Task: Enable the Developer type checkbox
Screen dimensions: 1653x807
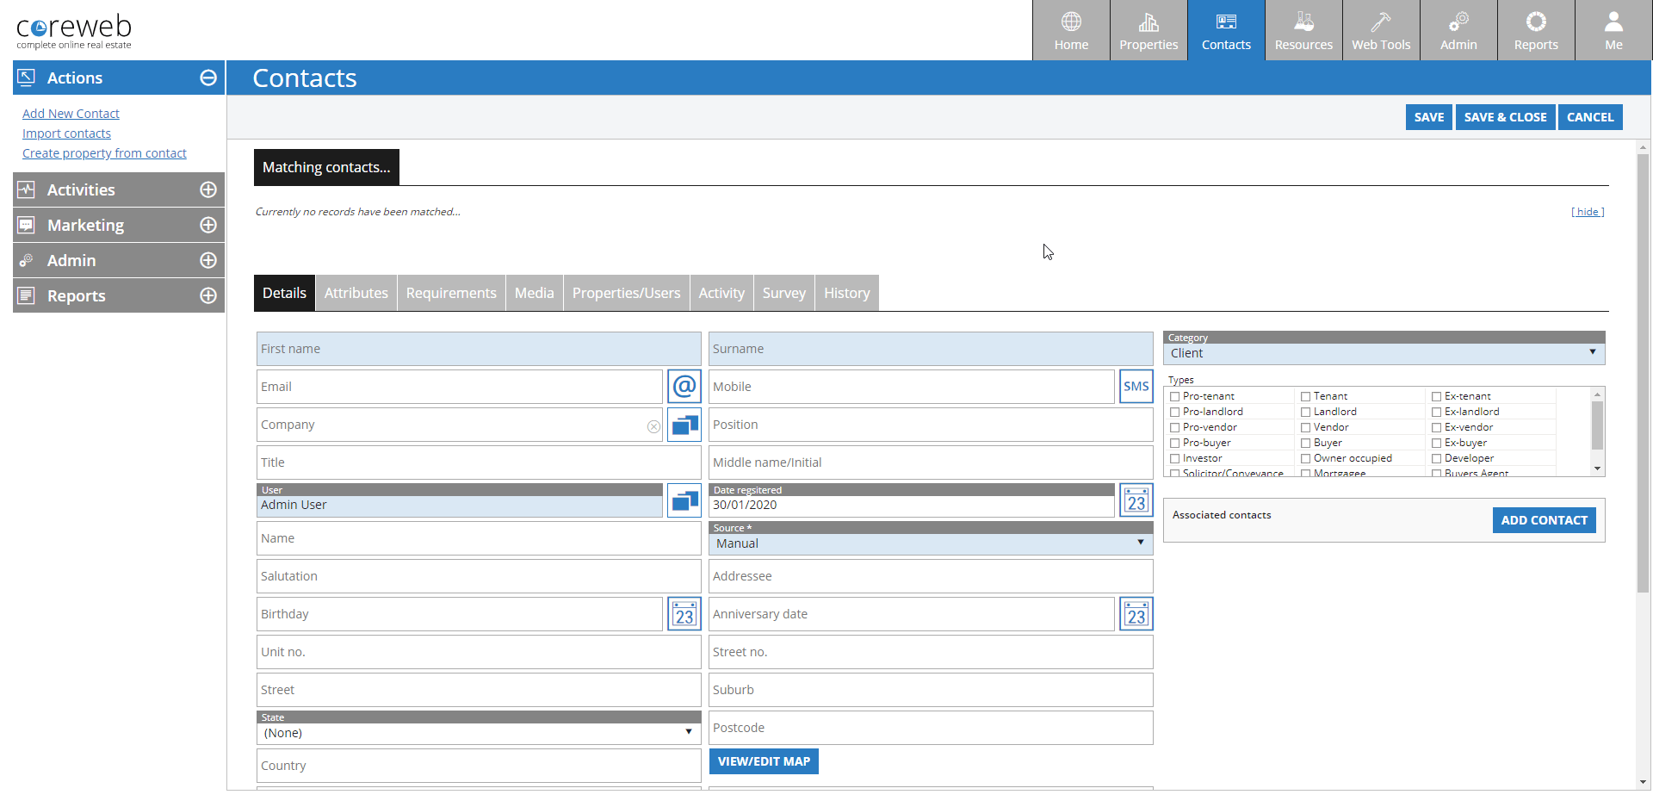Action: pyautogui.click(x=1436, y=458)
